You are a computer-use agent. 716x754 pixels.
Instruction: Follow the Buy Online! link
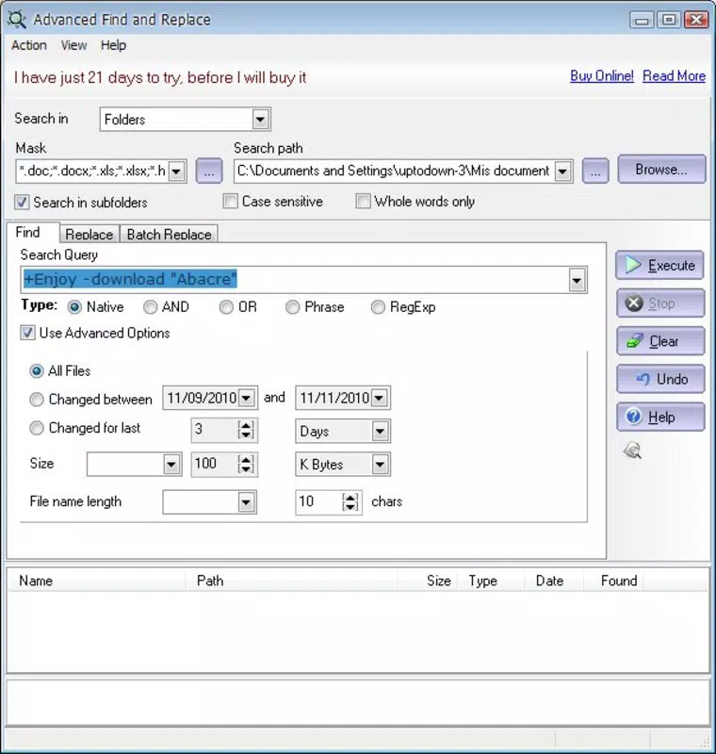pos(602,76)
